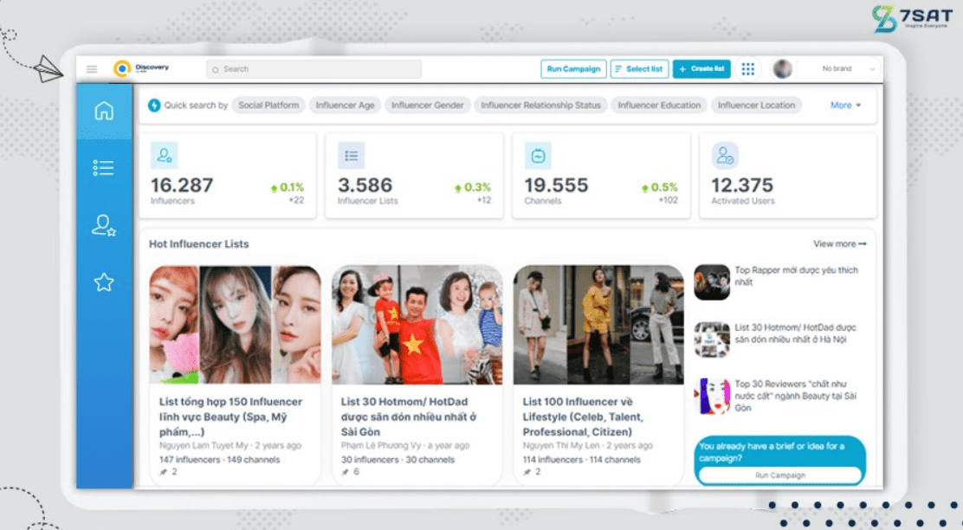Viewport: 963px width, 530px height.
Task: Open Beauty influencer list thumbnail
Action: click(235, 325)
